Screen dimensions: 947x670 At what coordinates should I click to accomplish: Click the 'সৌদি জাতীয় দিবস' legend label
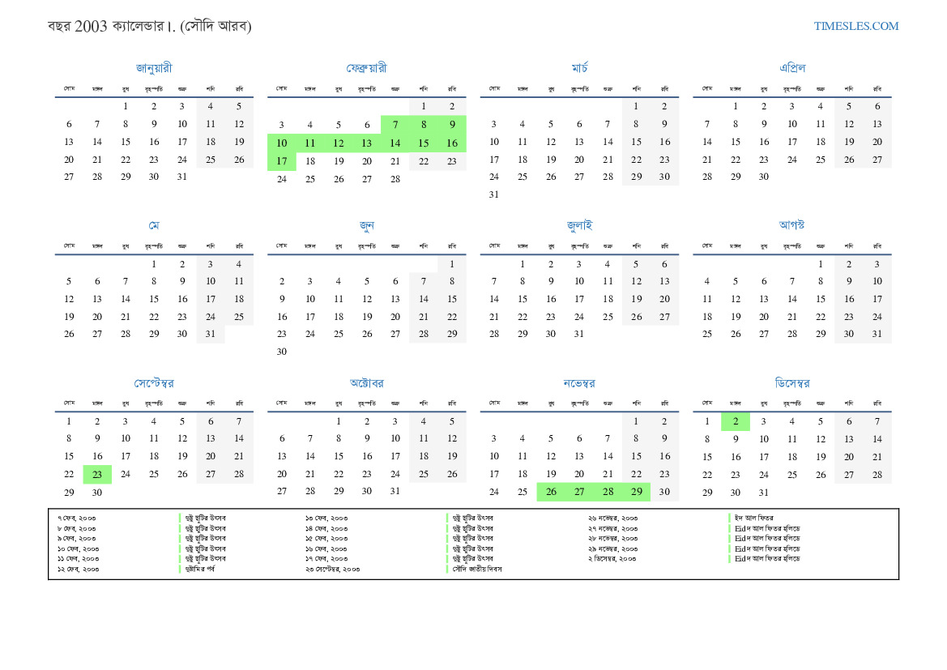(x=477, y=570)
